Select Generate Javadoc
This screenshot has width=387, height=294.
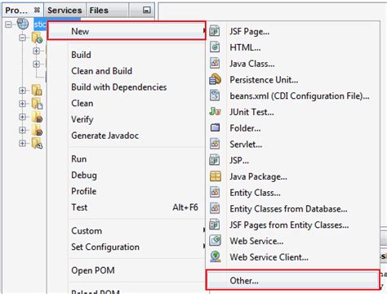(105, 136)
